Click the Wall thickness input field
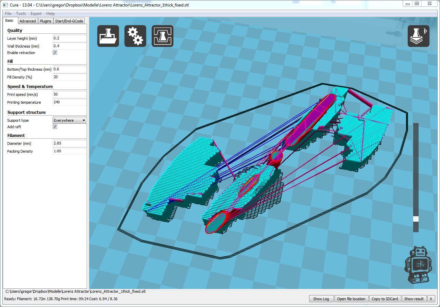The image size is (440, 307). pyautogui.click(x=70, y=46)
